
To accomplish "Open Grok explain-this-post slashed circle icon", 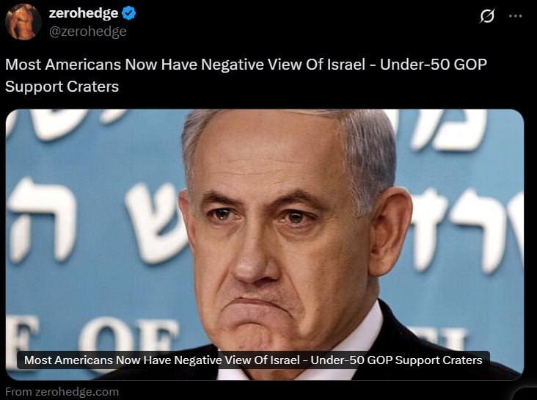I will pos(487,15).
